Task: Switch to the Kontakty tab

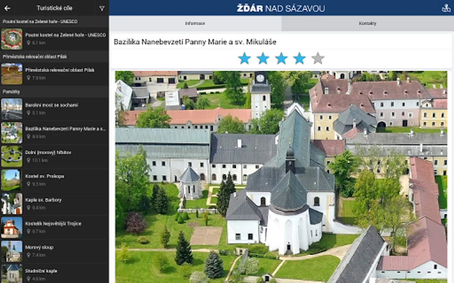Action: point(368,23)
